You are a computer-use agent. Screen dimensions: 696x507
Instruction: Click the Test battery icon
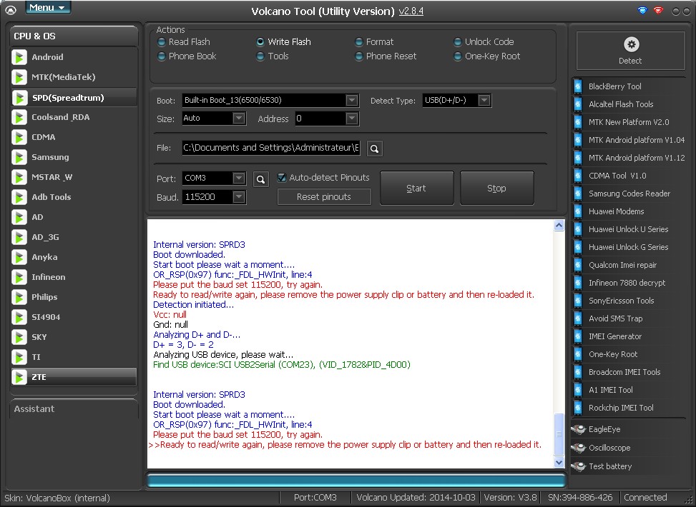pyautogui.click(x=578, y=466)
